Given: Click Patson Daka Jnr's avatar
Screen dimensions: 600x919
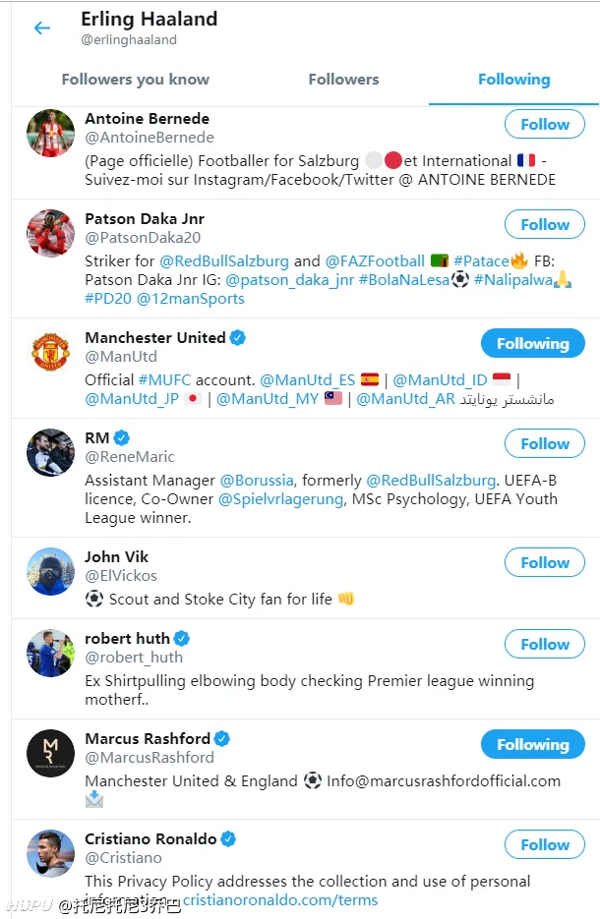Looking at the screenshot, I should 50,233.
